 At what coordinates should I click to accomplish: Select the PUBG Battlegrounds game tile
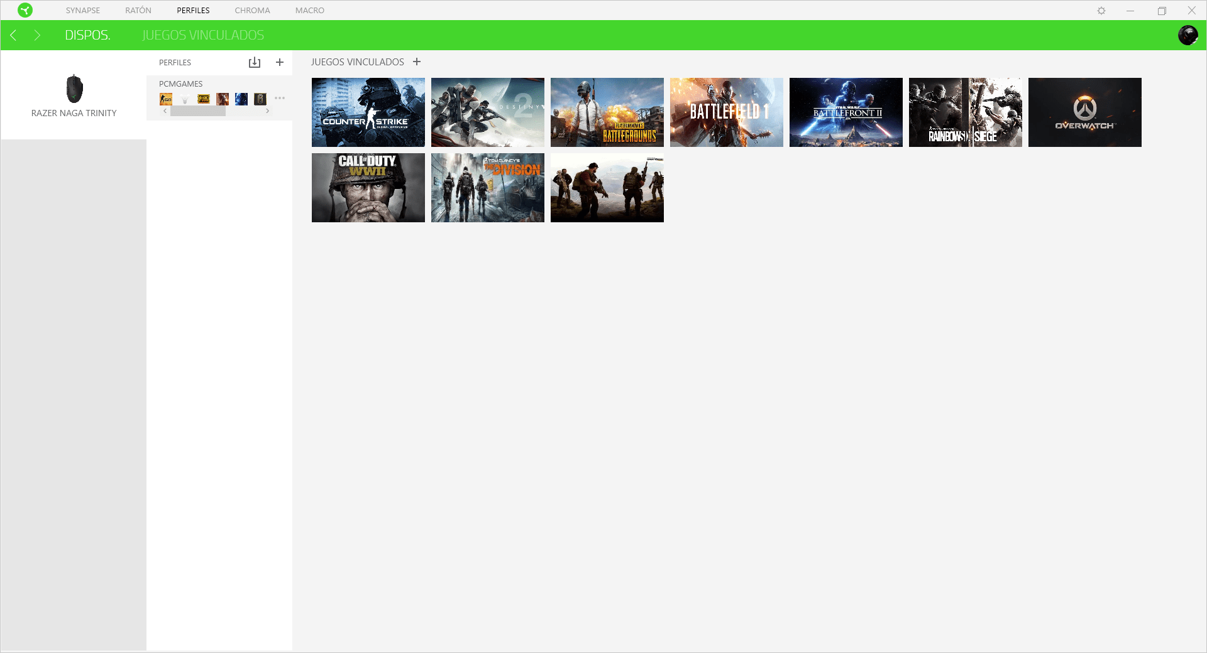click(x=607, y=112)
